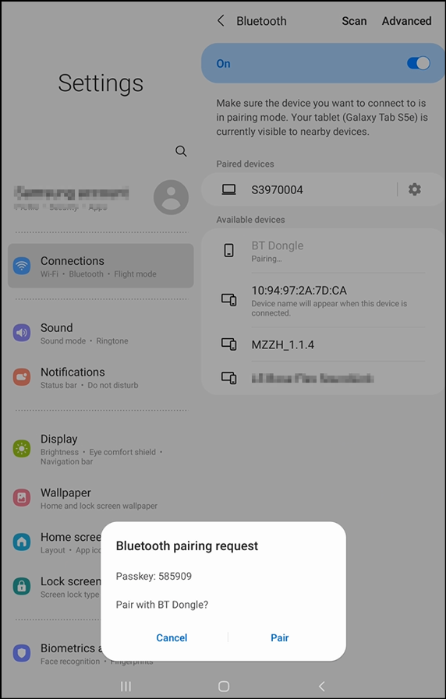Tap the Samsung account avatar icon
This screenshot has width=446, height=699.
[x=171, y=197]
